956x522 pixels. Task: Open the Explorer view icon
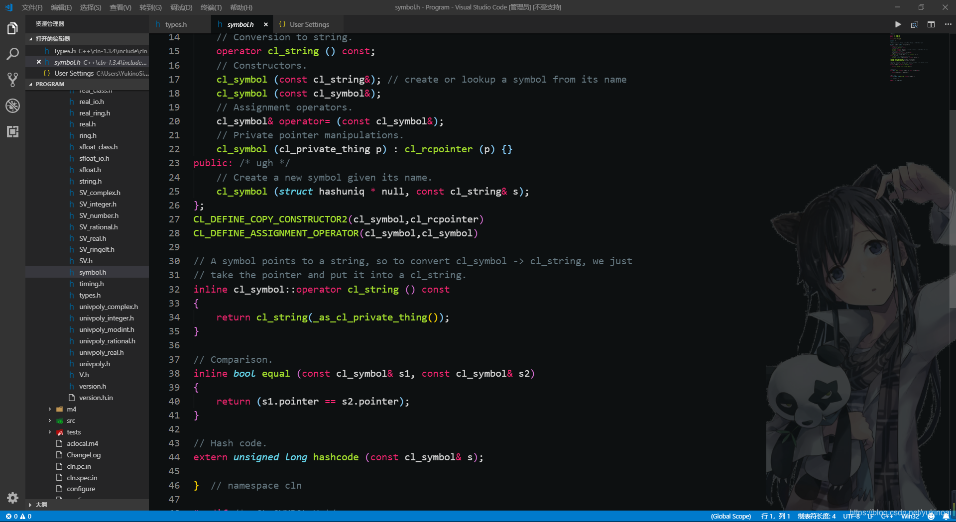12,28
